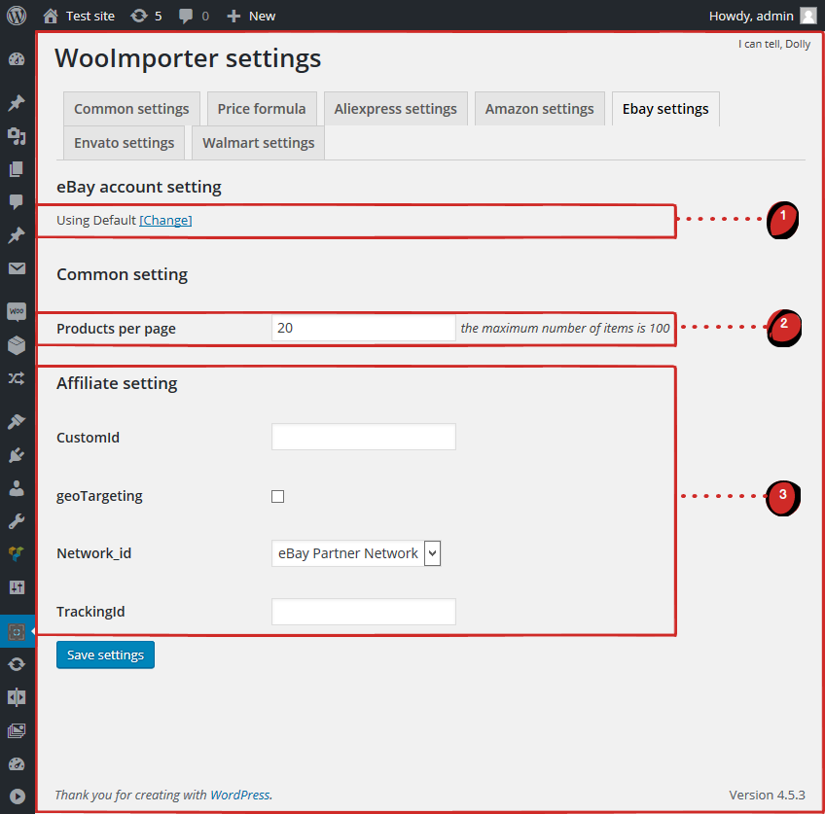This screenshot has height=814, width=825.
Task: Open Amazon settings tab
Action: pyautogui.click(x=539, y=109)
